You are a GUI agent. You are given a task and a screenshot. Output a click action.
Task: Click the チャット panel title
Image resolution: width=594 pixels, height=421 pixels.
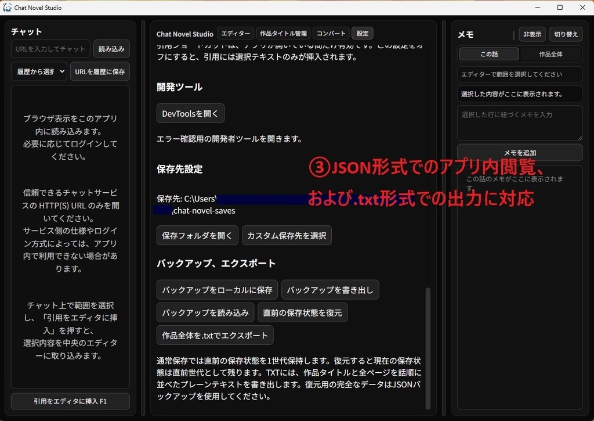click(x=27, y=31)
